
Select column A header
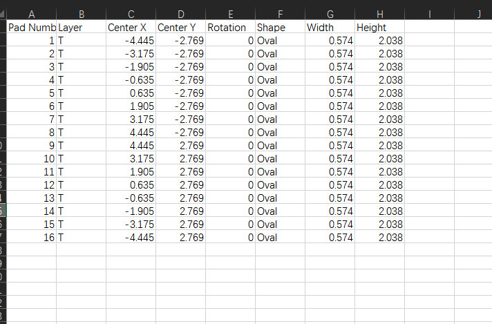(x=31, y=13)
